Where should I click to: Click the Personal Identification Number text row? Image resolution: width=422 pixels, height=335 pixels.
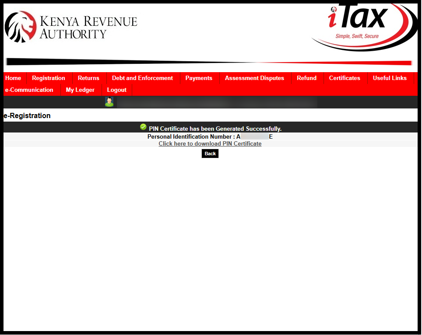(210, 136)
